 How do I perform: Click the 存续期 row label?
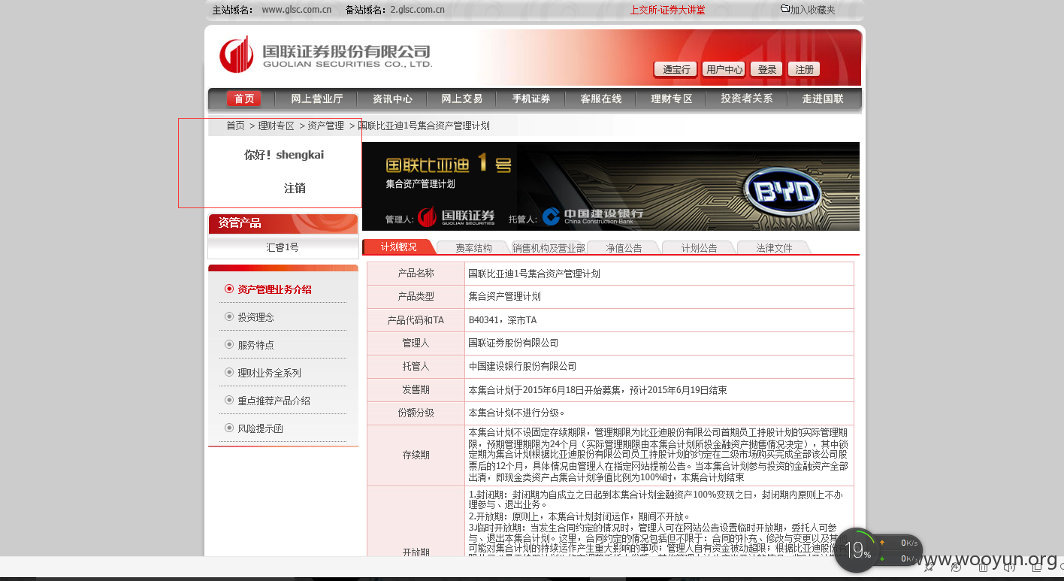[416, 455]
